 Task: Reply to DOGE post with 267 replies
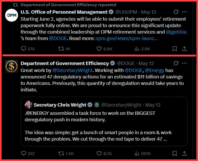pos(24,153)
